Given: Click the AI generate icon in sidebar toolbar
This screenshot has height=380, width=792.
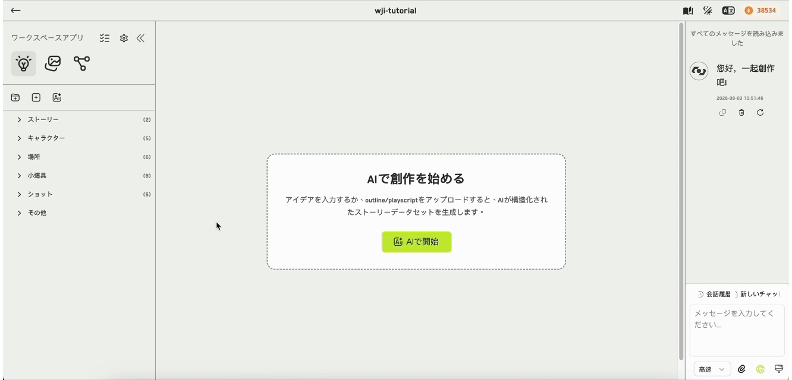Looking at the screenshot, I should 57,97.
